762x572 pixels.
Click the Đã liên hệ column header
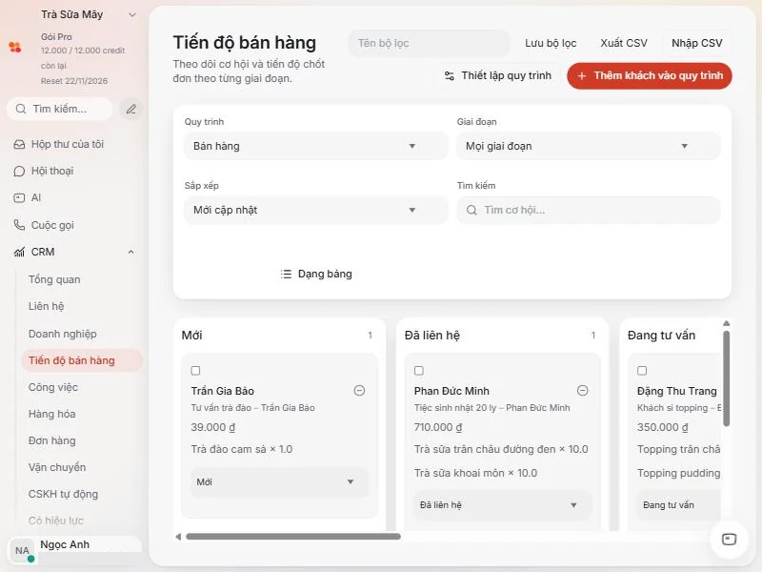click(432, 336)
